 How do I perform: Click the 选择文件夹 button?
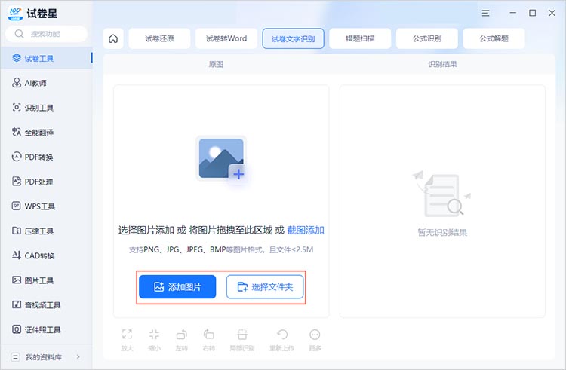tap(265, 287)
